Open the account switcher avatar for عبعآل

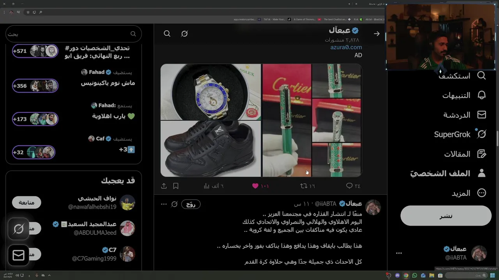tap(479, 253)
